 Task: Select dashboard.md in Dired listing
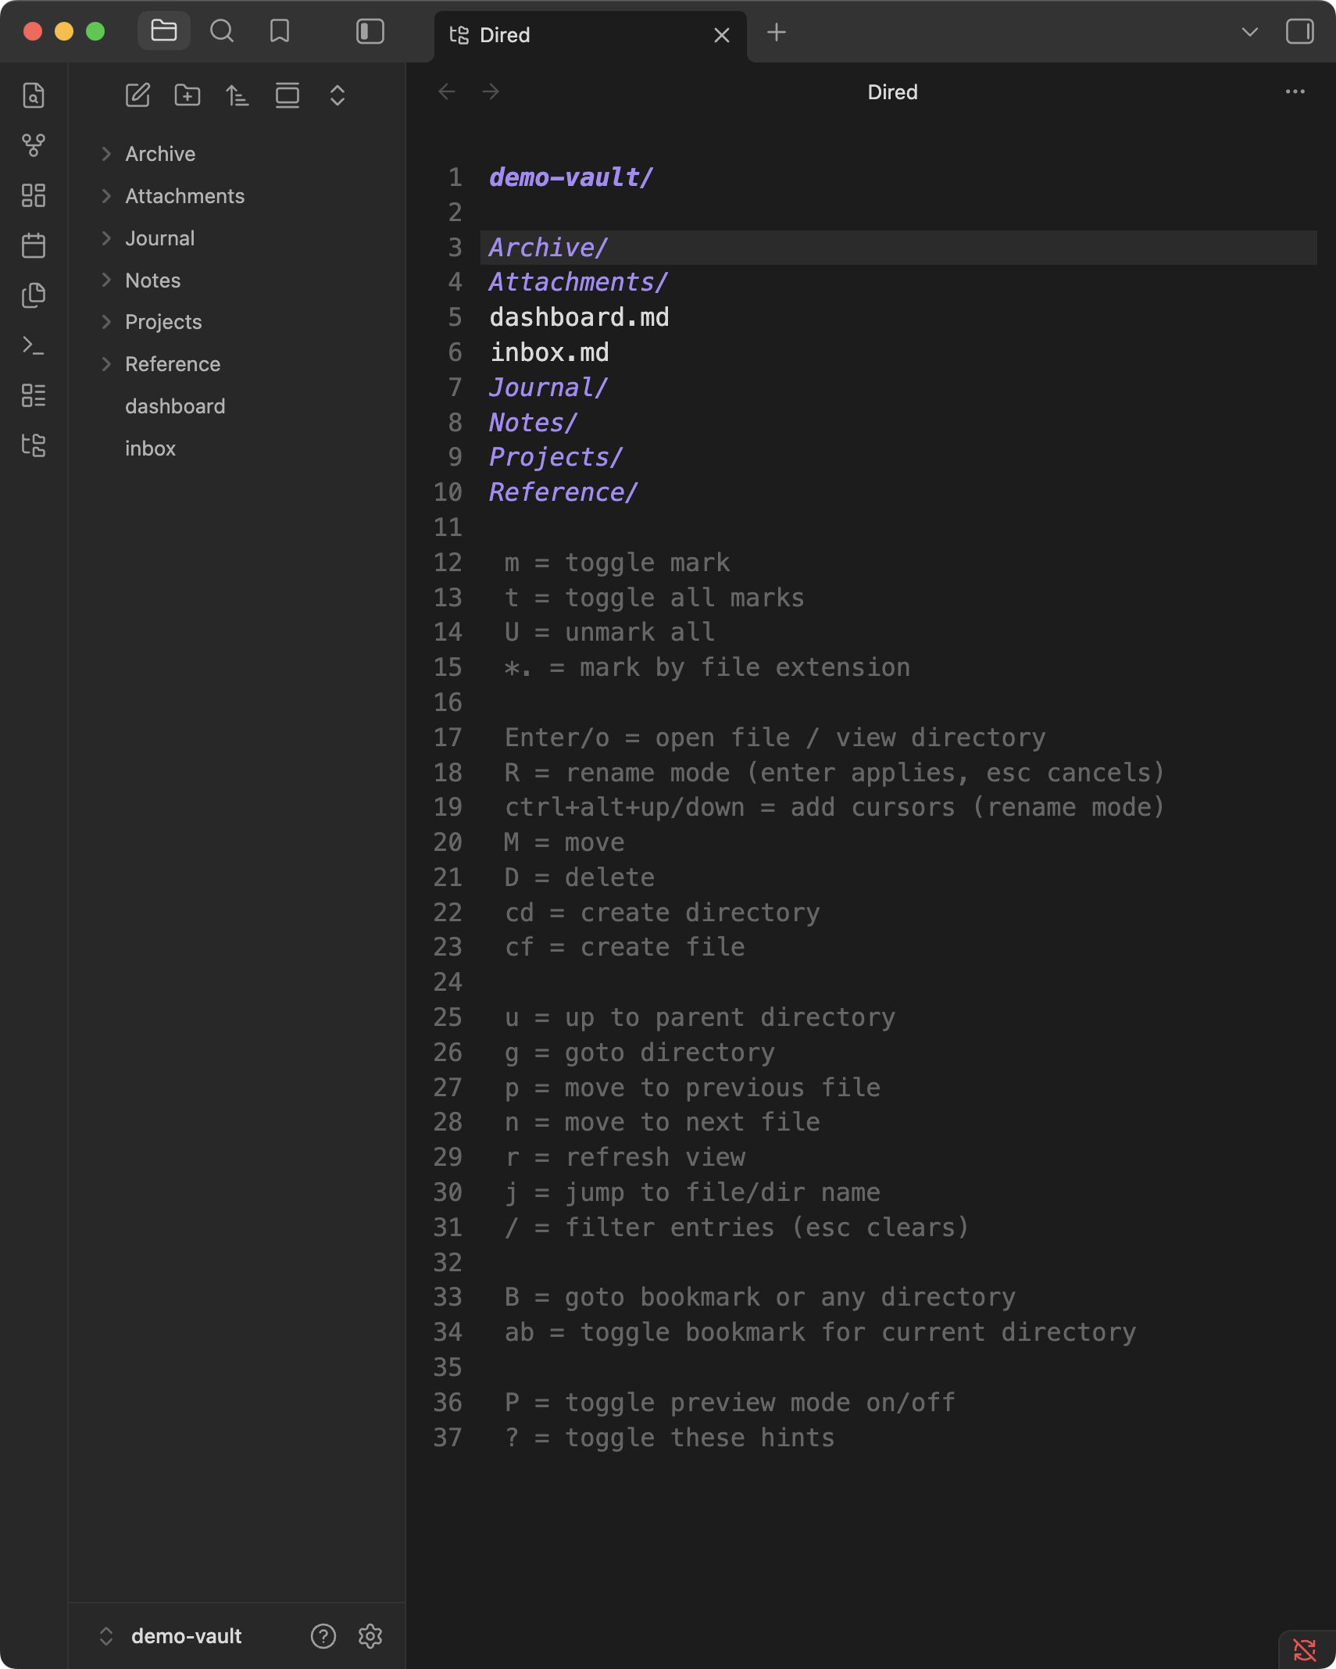click(x=579, y=317)
